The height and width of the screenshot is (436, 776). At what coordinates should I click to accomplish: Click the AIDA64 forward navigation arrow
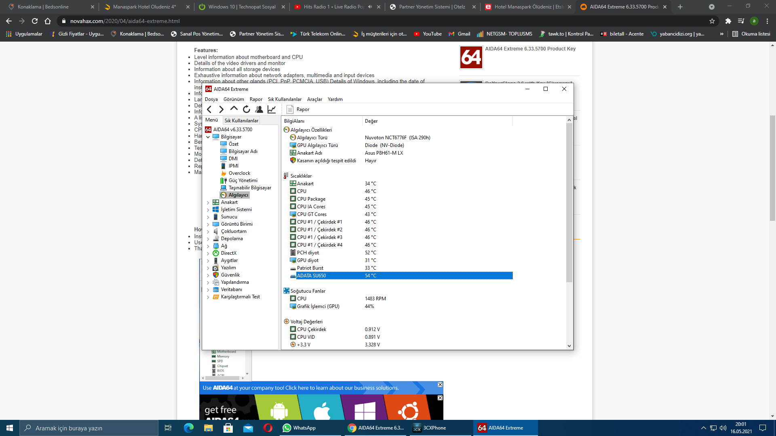221,109
